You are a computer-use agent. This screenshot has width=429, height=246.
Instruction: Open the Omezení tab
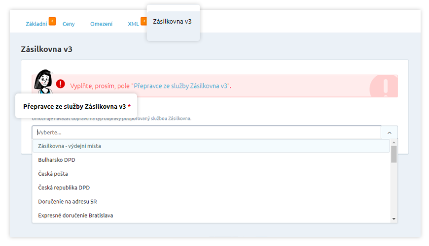[101, 24]
